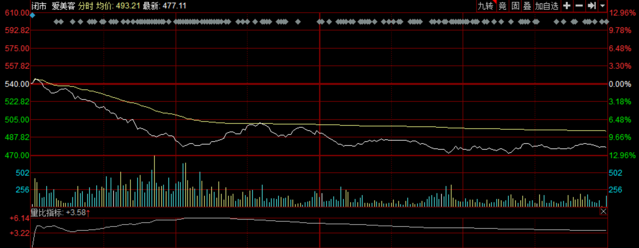The image size is (639, 248).
Task: Click the green 9.66% percent label
Action: pyautogui.click(x=620, y=137)
